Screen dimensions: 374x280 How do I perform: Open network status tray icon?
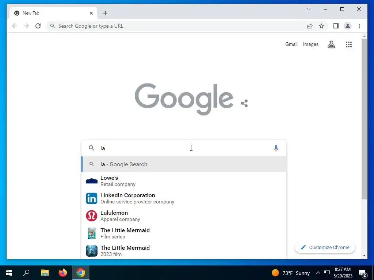[x=327, y=273]
